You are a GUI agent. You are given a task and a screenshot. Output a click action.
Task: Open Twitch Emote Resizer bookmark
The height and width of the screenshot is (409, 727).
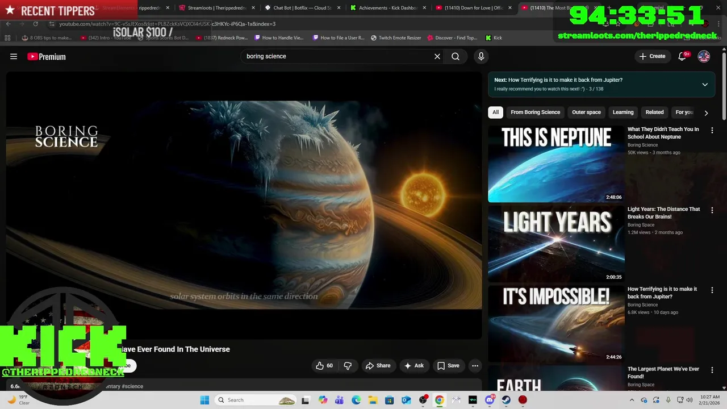click(396, 37)
